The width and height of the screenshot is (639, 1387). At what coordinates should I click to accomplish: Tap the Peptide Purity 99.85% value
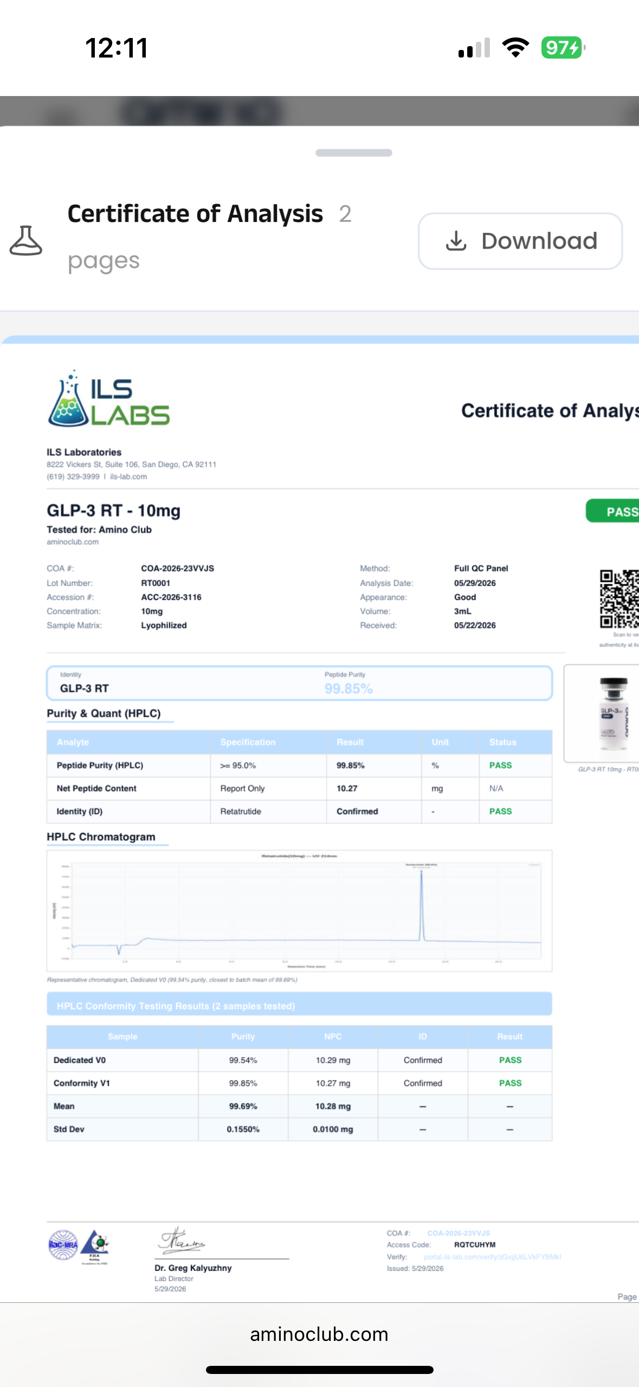point(348,689)
